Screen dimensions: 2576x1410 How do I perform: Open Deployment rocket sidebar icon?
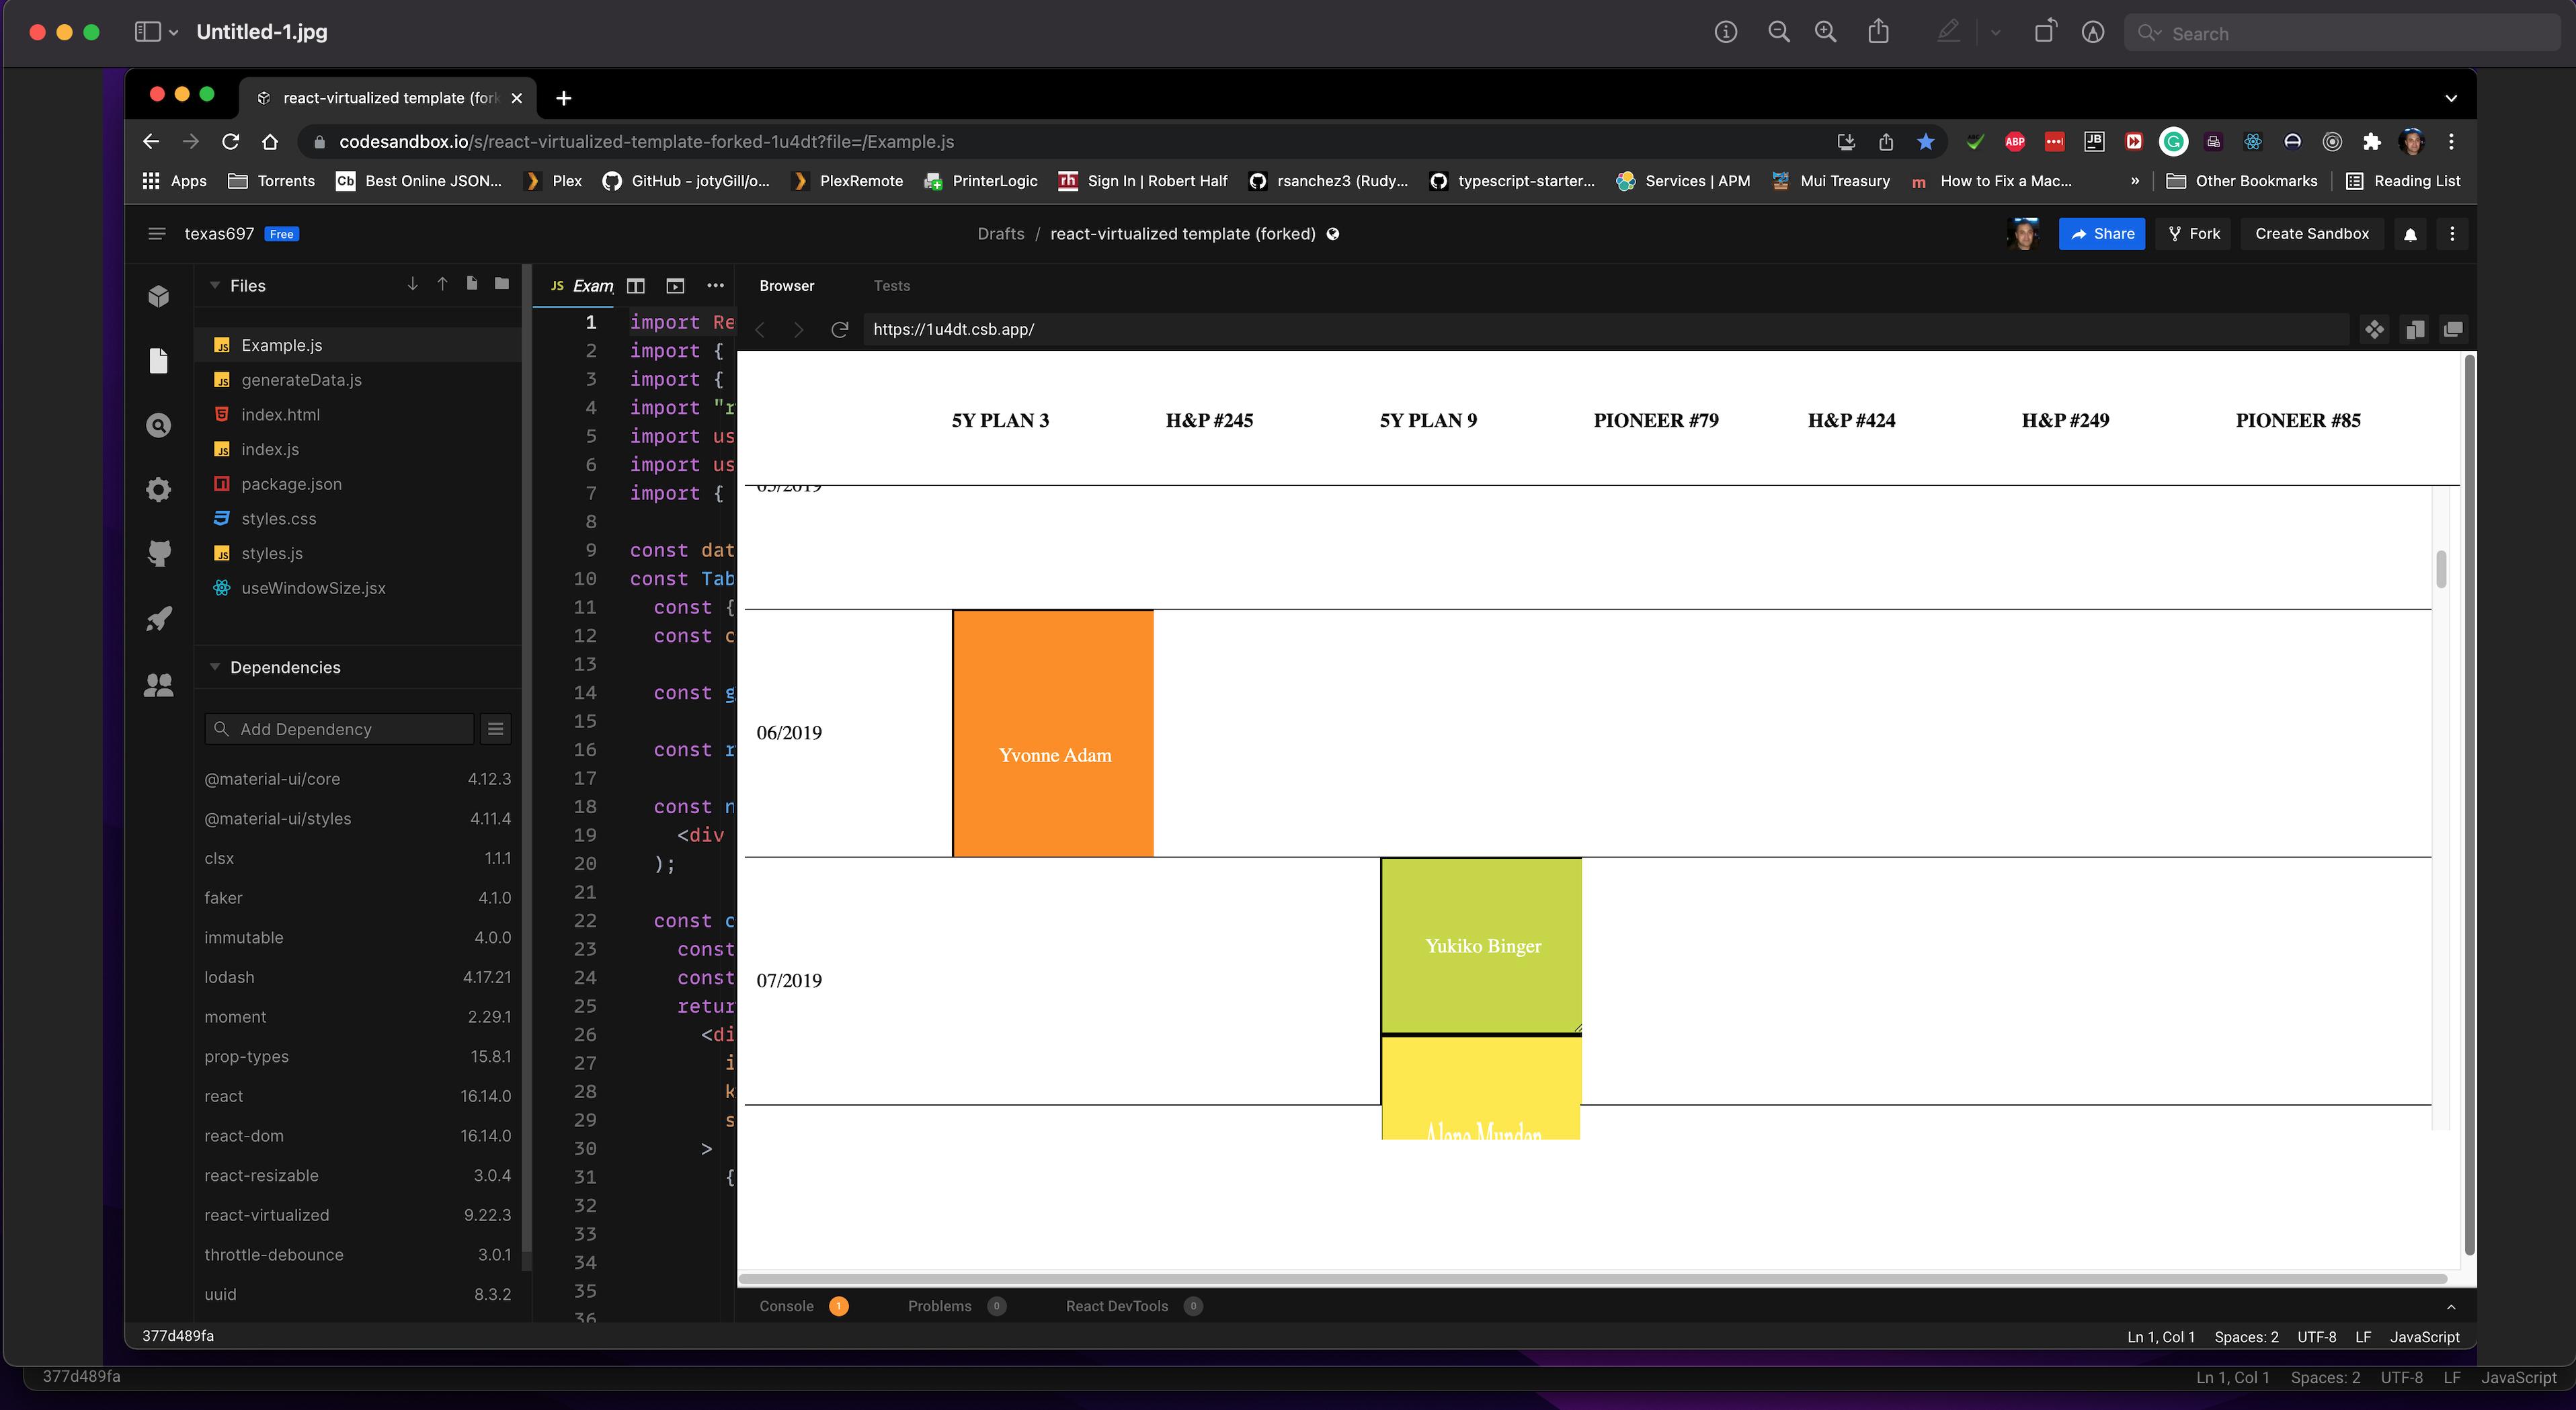(158, 619)
